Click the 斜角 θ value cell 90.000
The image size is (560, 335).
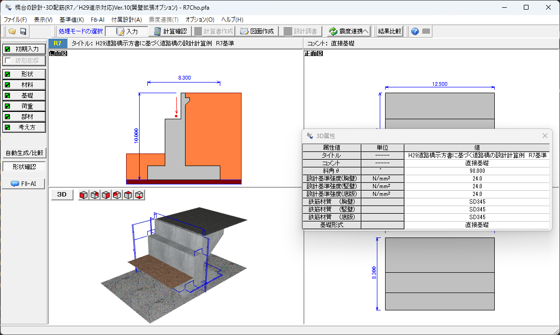click(477, 171)
